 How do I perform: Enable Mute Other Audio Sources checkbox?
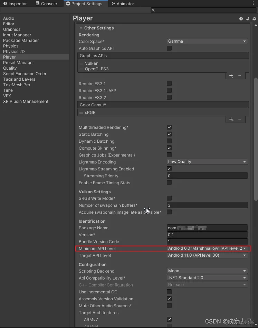click(169, 305)
